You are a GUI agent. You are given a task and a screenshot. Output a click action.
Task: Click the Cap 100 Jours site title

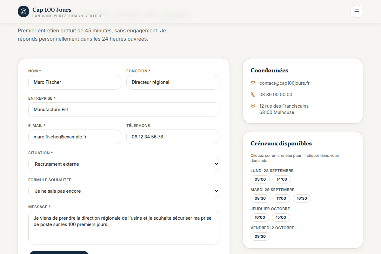[52, 10]
